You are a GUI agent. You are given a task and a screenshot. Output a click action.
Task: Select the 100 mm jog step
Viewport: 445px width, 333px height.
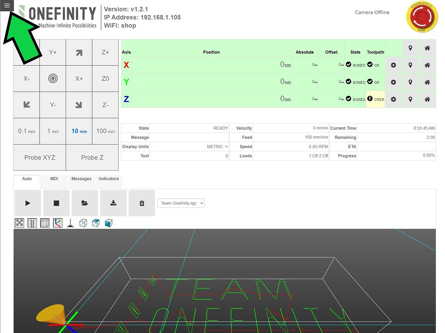pos(105,131)
